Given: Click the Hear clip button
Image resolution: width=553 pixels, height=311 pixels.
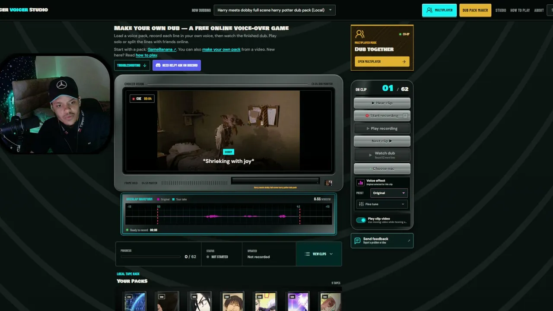Looking at the screenshot, I should tap(382, 103).
